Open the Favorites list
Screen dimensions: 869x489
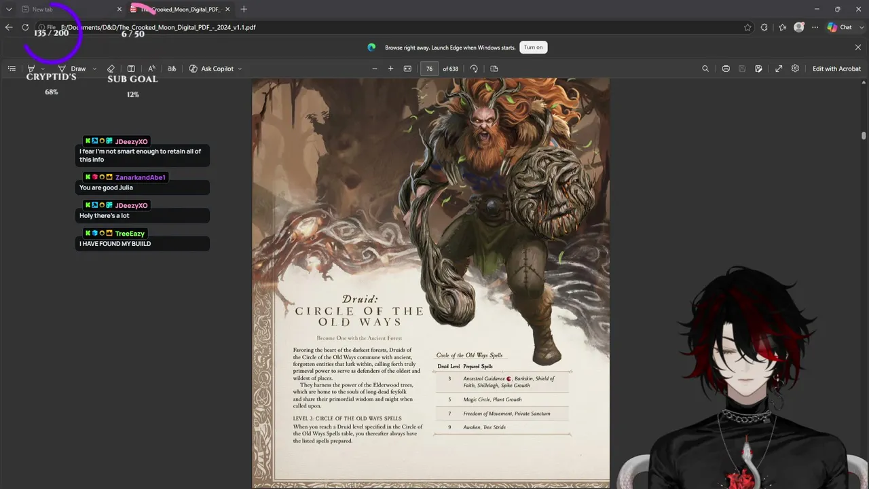coord(782,27)
